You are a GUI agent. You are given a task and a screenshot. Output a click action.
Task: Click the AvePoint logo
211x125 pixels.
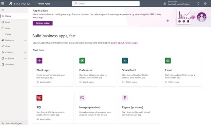pyautogui.click(x=20, y=4)
